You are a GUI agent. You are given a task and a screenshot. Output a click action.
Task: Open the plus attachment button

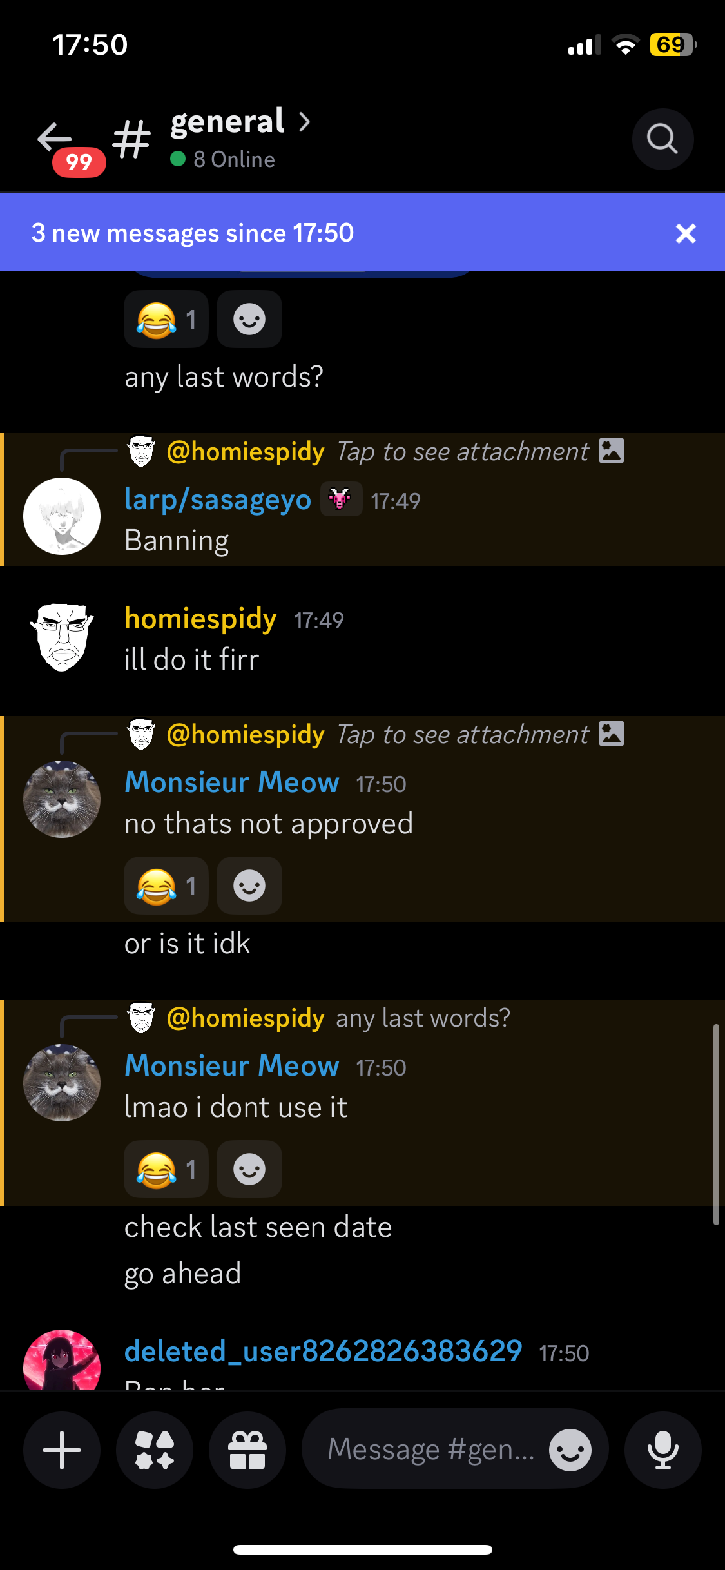click(x=62, y=1449)
